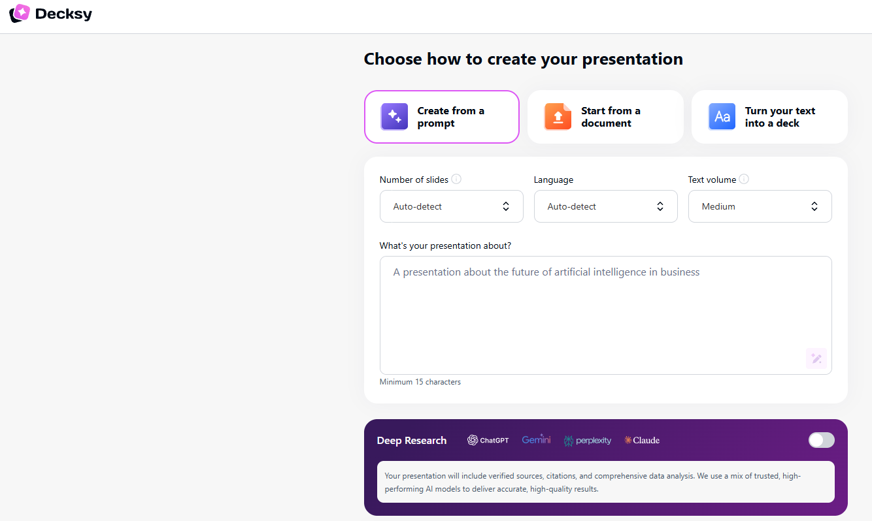Open the Language Auto-detect dropdown
The width and height of the screenshot is (872, 521).
[x=606, y=206]
